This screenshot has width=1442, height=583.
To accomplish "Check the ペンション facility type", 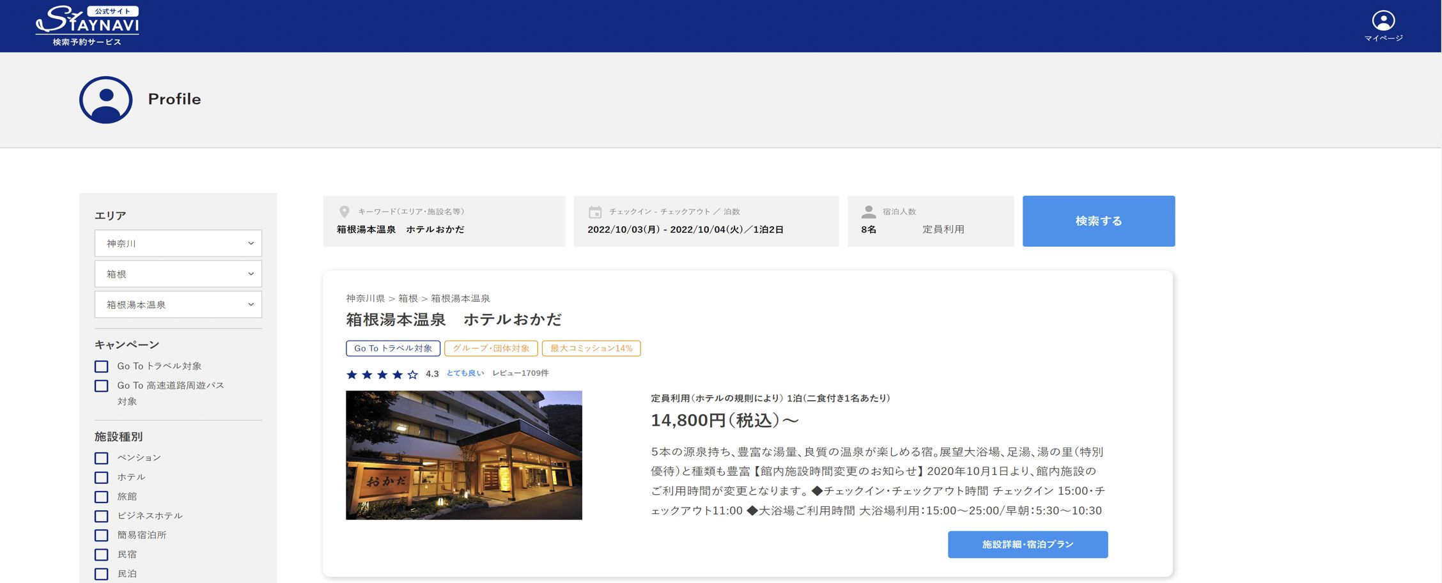I will tap(102, 458).
